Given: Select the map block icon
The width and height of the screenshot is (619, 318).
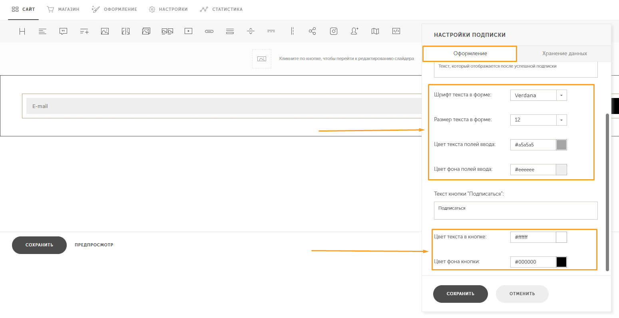Looking at the screenshot, I should coord(375,31).
